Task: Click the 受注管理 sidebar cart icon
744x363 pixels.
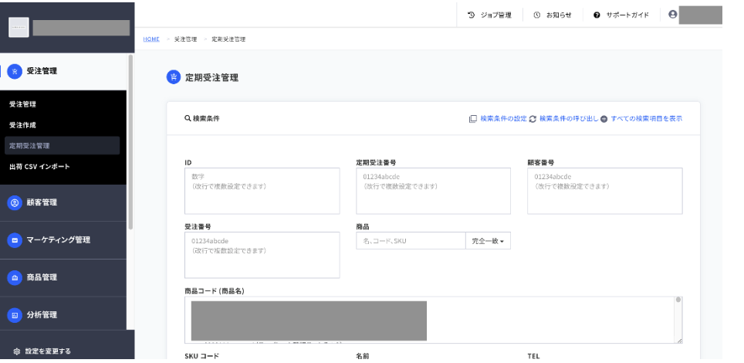Action: (x=15, y=72)
